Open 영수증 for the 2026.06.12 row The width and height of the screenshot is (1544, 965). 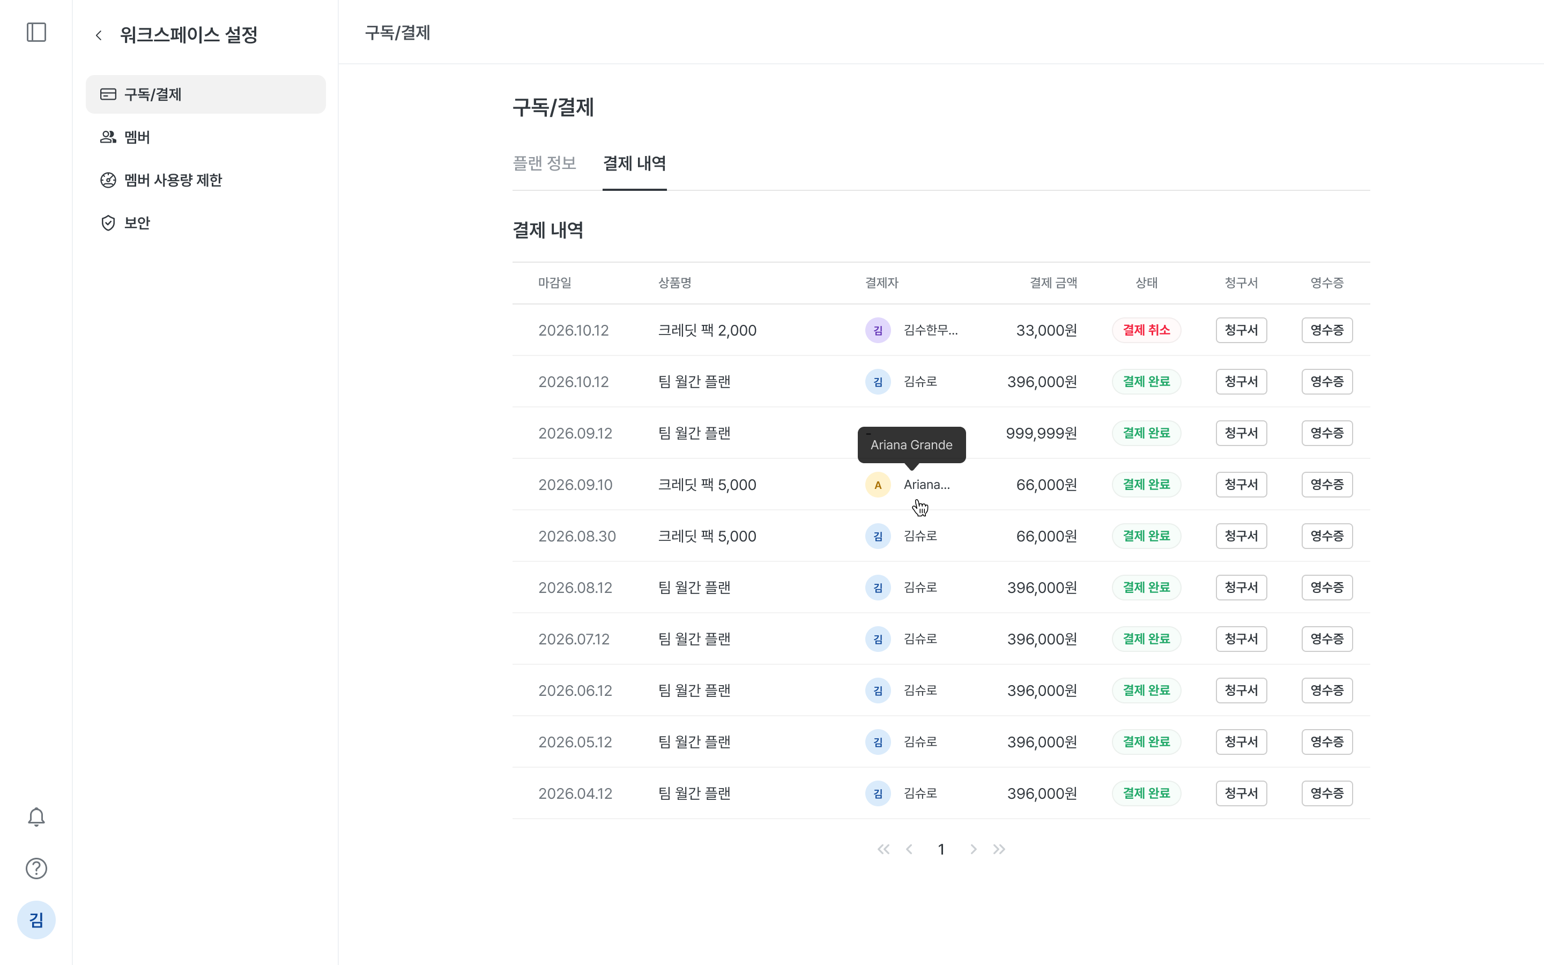(1327, 691)
